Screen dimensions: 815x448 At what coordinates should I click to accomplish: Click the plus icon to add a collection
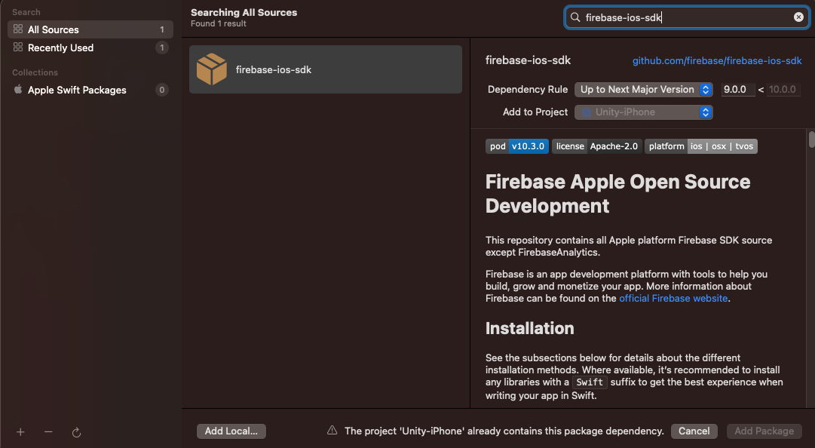point(20,432)
